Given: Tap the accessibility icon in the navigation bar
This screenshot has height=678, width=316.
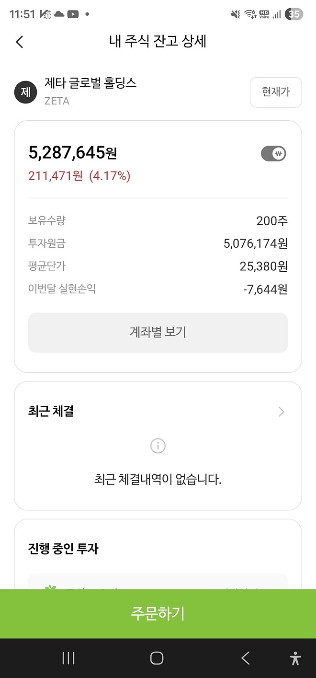Looking at the screenshot, I should click(294, 658).
